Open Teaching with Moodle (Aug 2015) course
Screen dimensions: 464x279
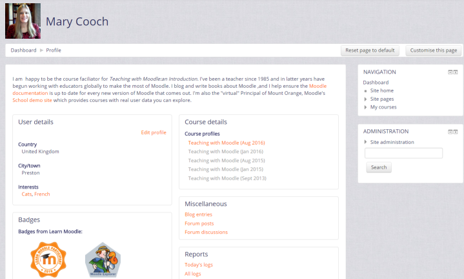(x=227, y=161)
